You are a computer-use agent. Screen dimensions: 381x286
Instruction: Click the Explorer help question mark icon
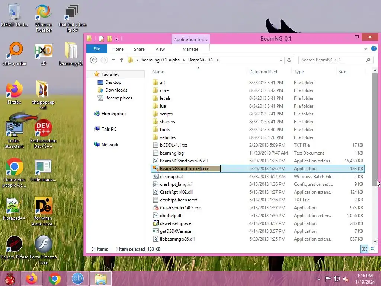pos(374,49)
